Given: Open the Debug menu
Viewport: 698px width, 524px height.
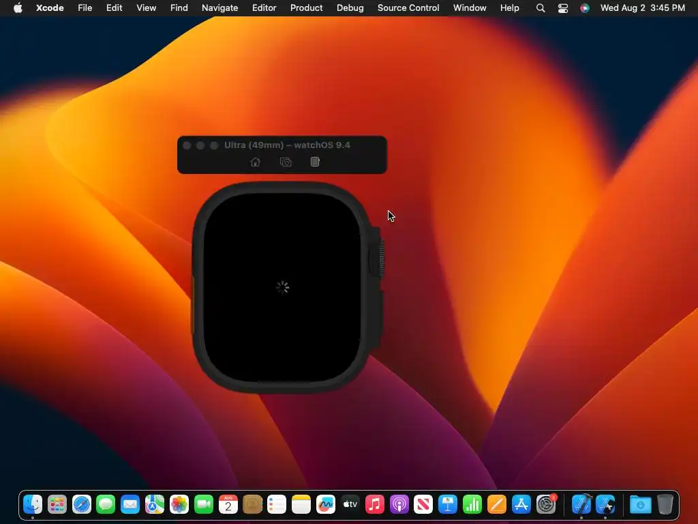Looking at the screenshot, I should pyautogui.click(x=350, y=8).
